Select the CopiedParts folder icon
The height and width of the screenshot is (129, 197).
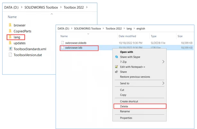point(10,31)
